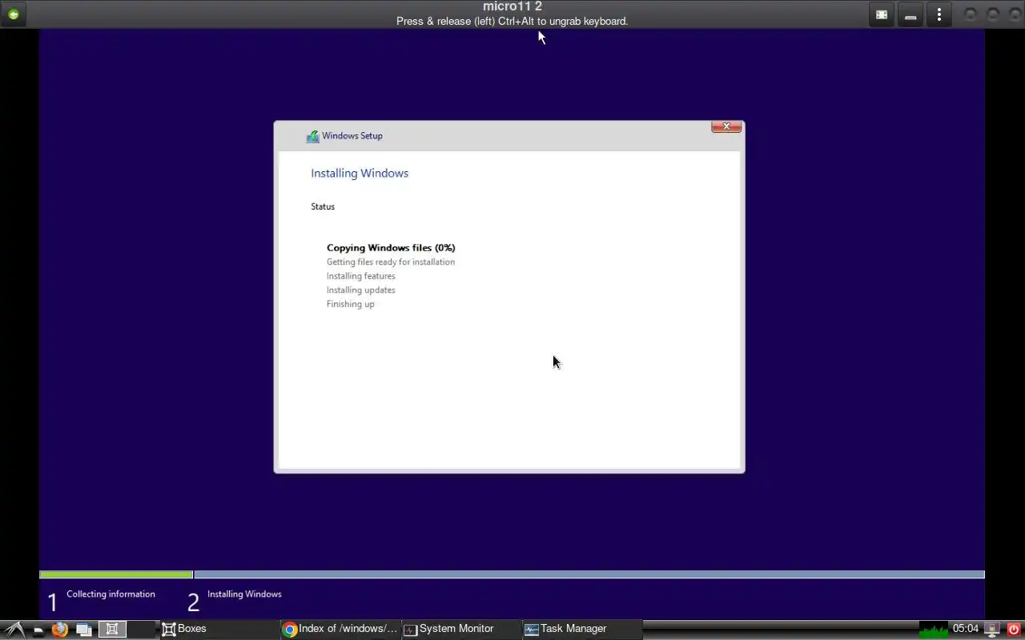Click the red power button icon
1025x640 pixels.
[x=1013, y=630]
